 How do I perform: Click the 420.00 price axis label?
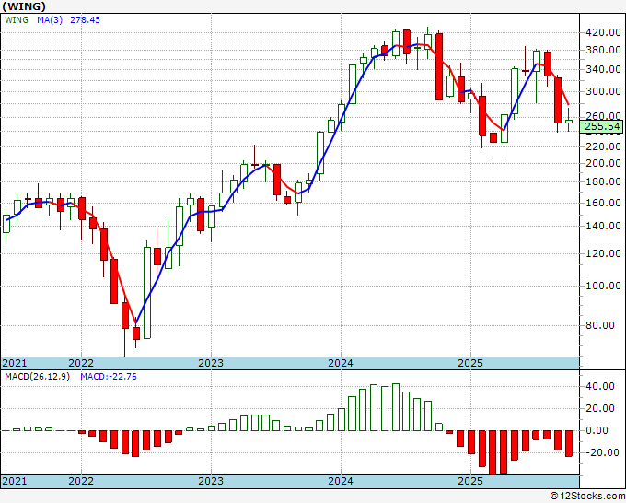click(x=602, y=32)
